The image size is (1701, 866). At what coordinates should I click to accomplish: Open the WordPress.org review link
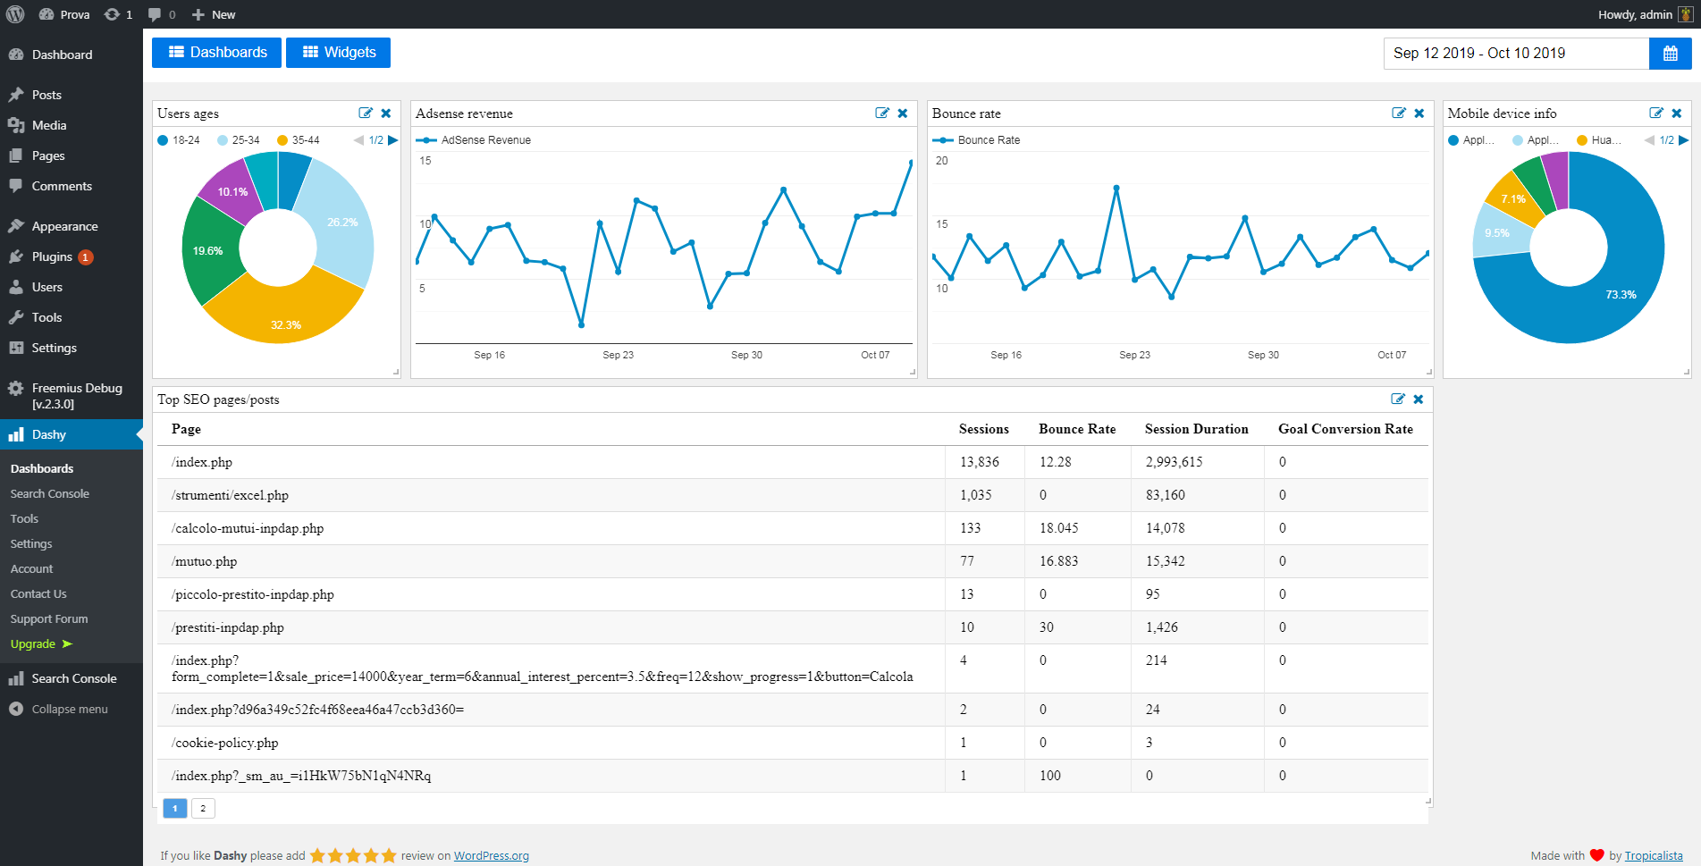(491, 855)
